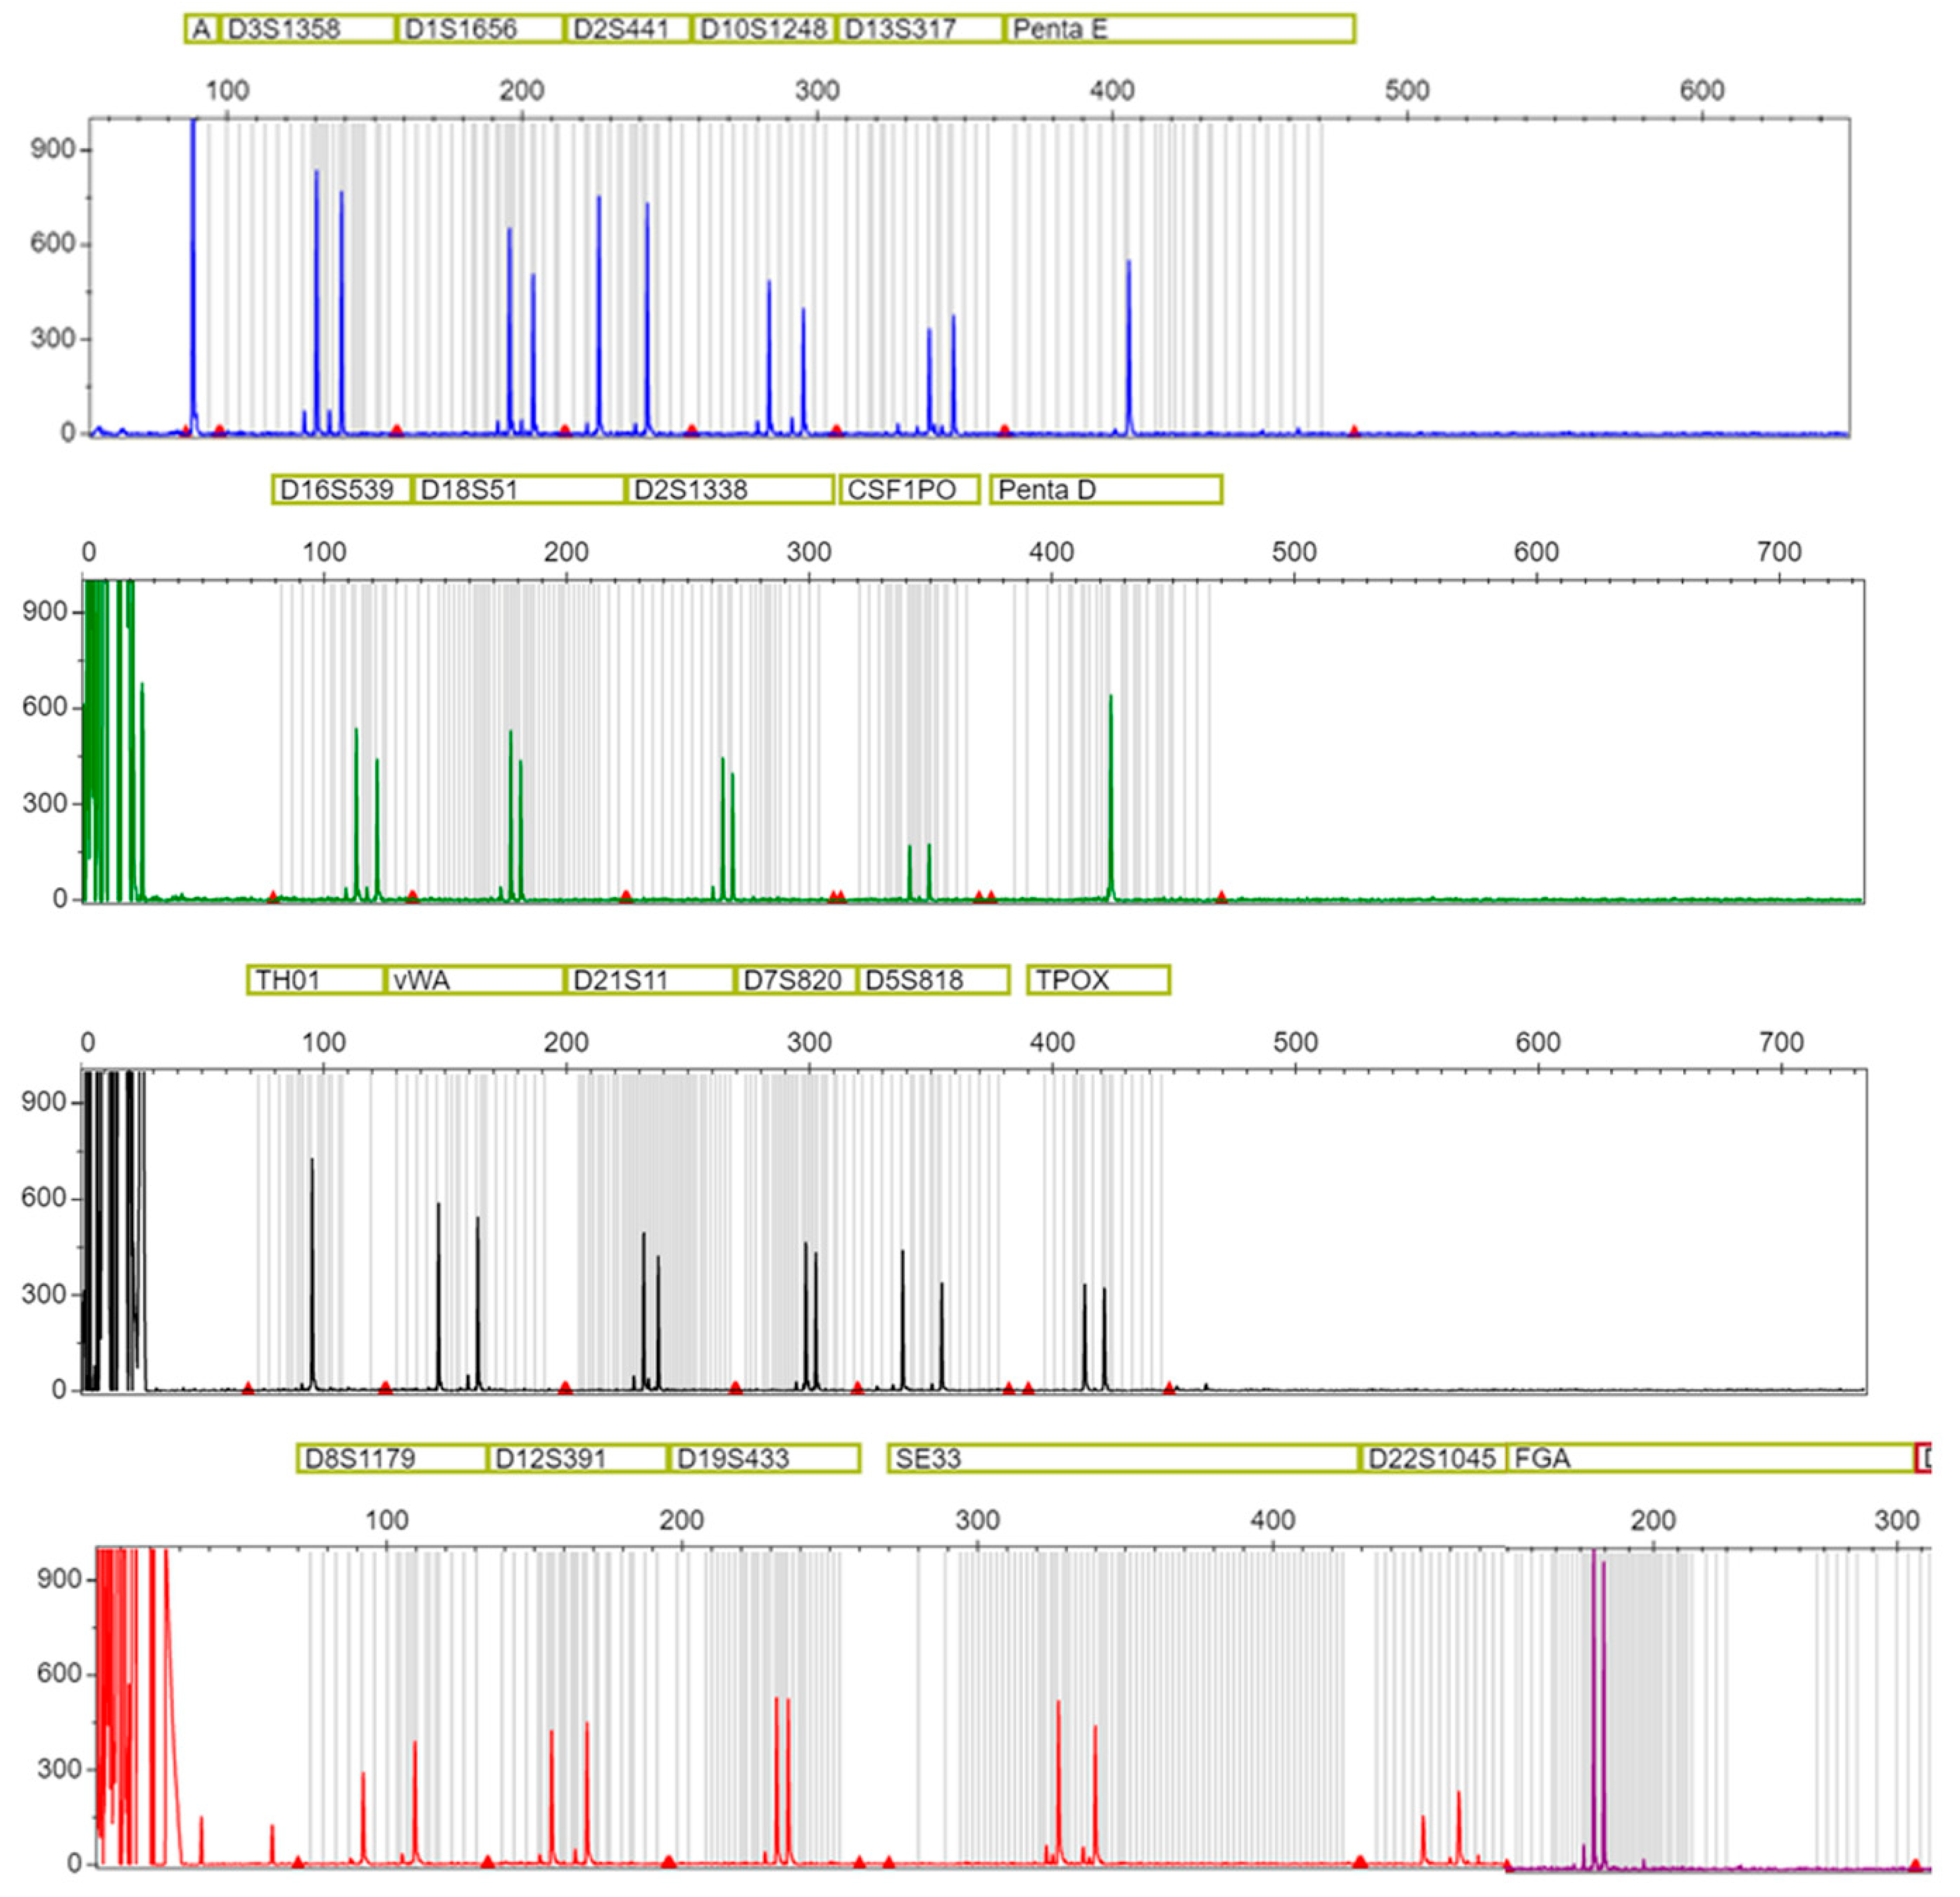
Task: Select the D10S1248 marker box
Action: pos(764,29)
